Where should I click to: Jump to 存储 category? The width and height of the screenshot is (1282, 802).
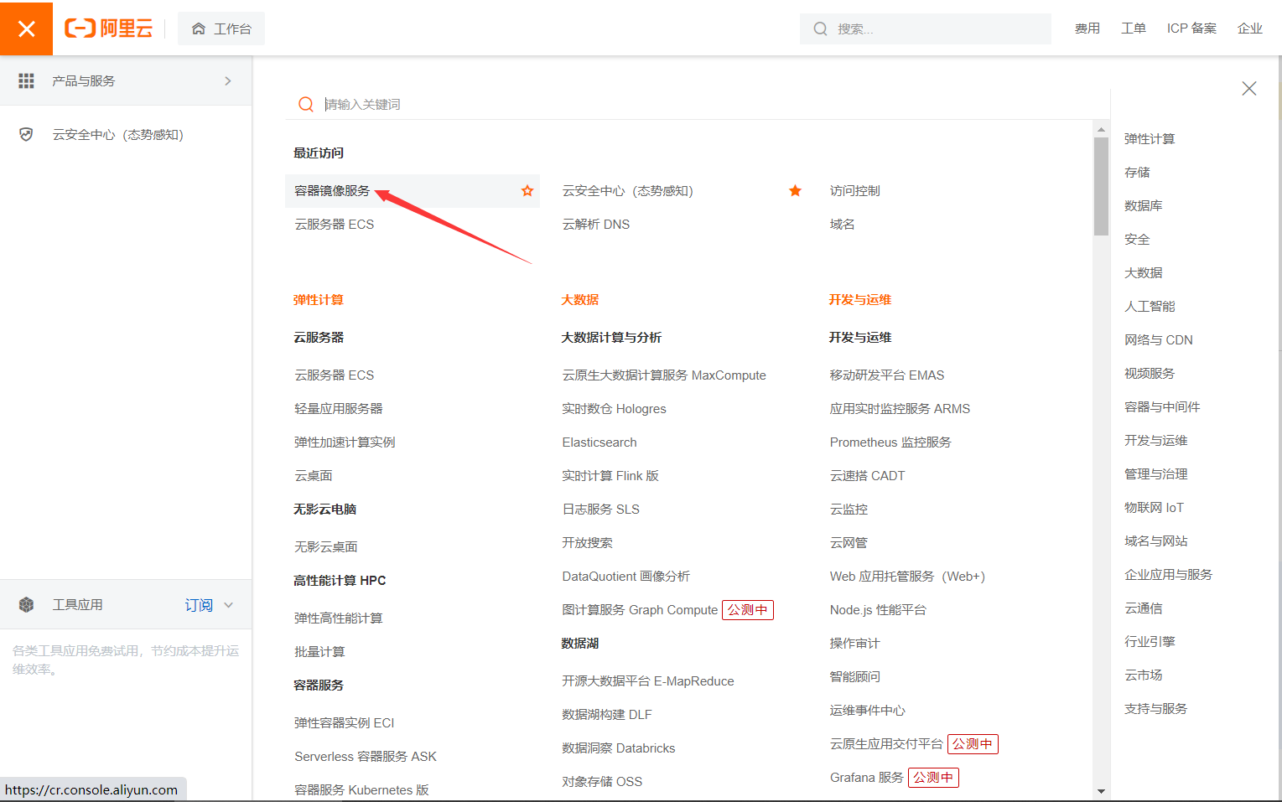coord(1136,173)
